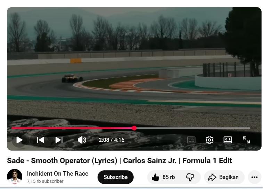
Task: Go to the previous video
Action: coord(41,140)
